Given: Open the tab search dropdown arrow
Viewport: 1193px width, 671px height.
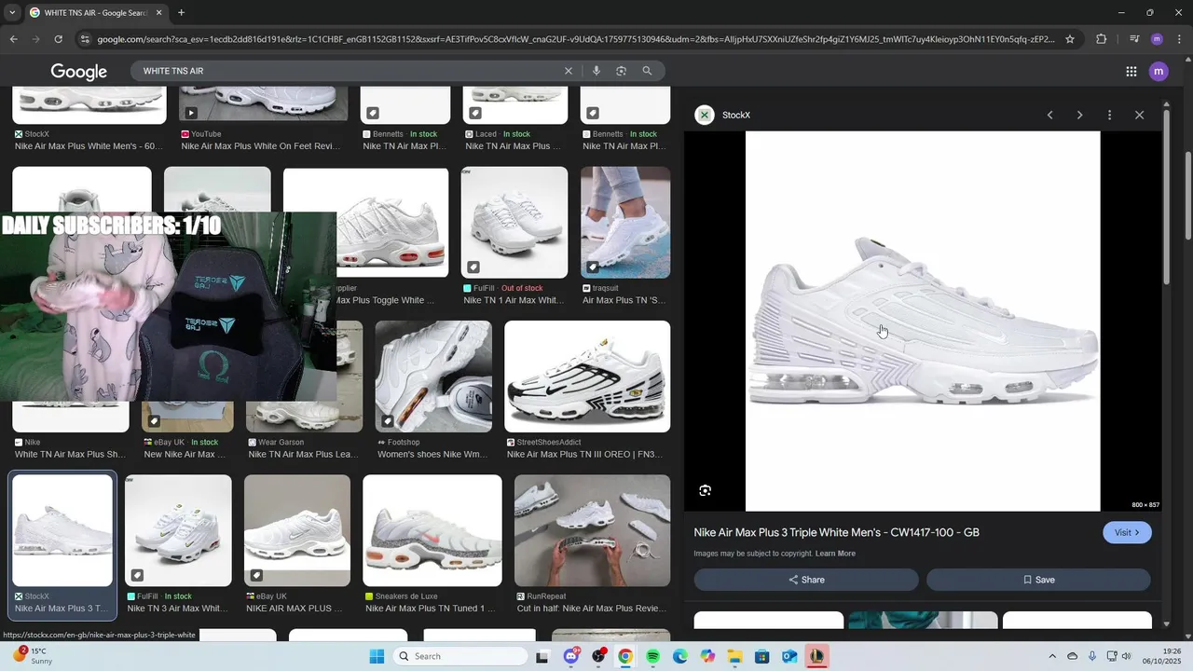Looking at the screenshot, I should [x=12, y=12].
